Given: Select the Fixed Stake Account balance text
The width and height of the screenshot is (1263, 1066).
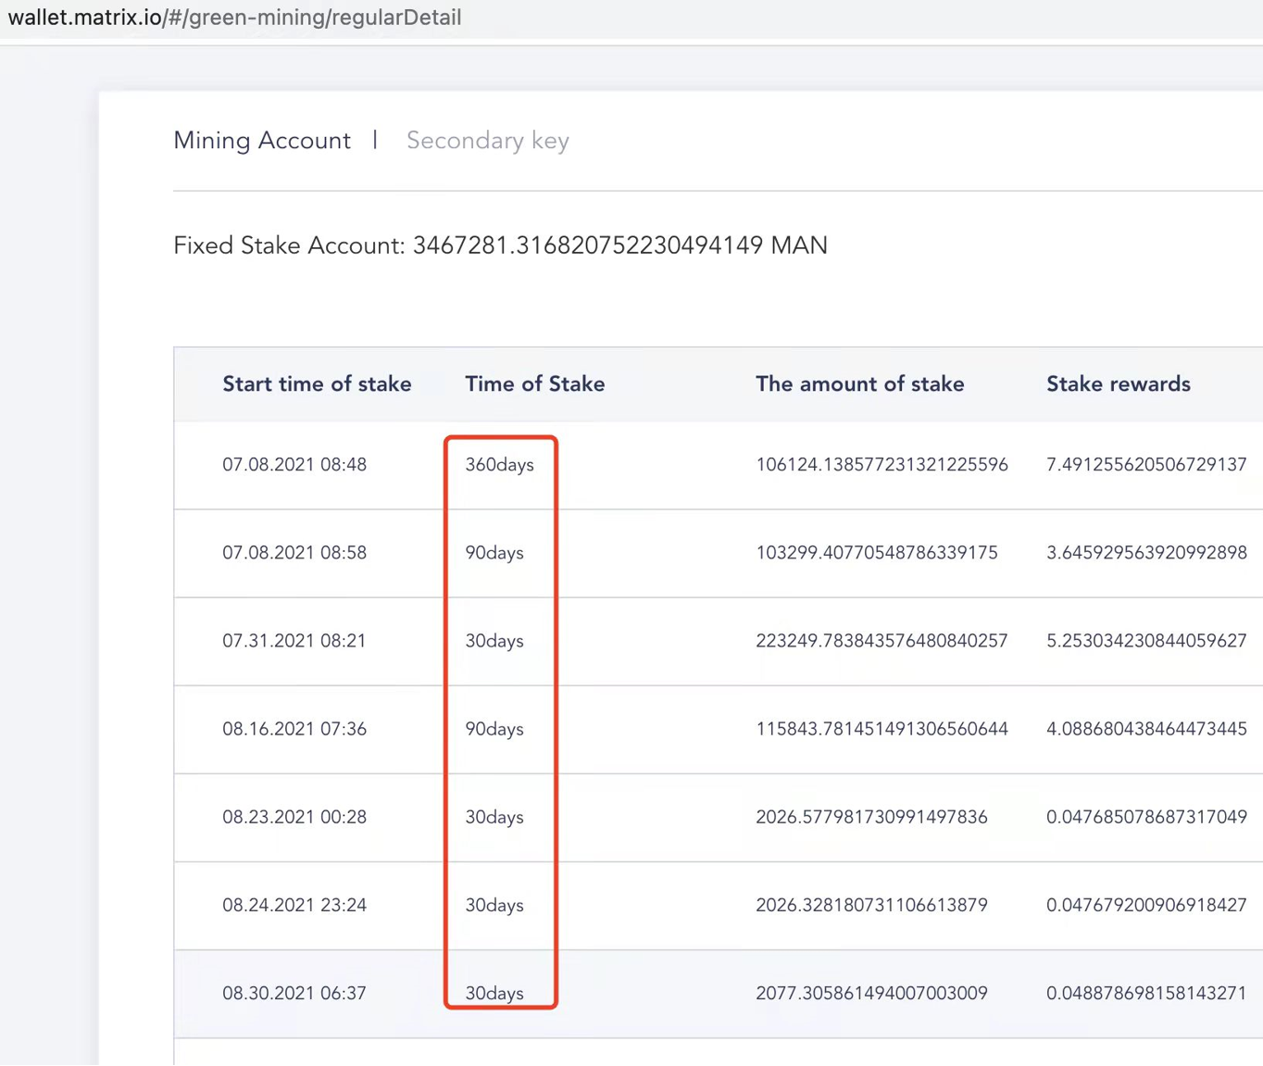Looking at the screenshot, I should [500, 245].
